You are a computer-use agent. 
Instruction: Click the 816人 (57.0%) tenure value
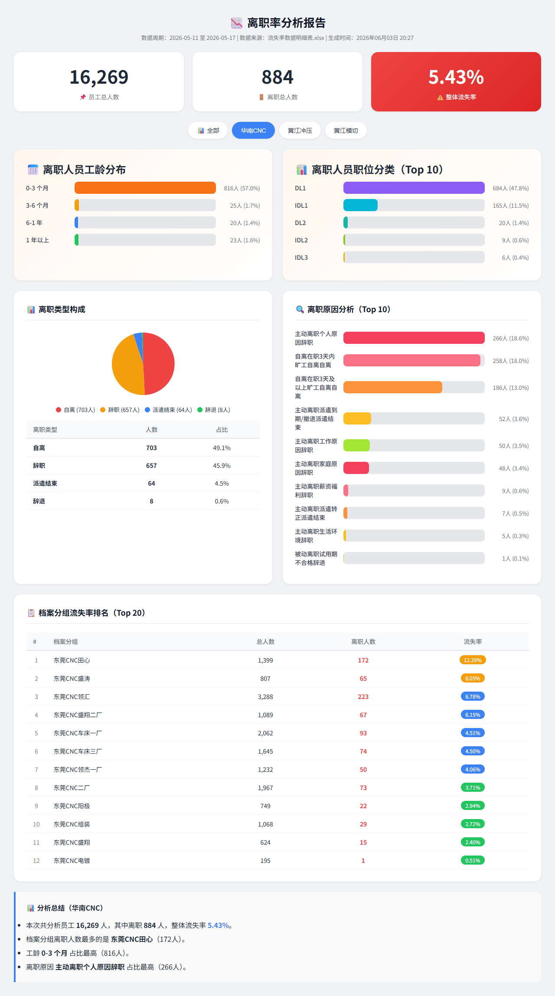point(242,188)
